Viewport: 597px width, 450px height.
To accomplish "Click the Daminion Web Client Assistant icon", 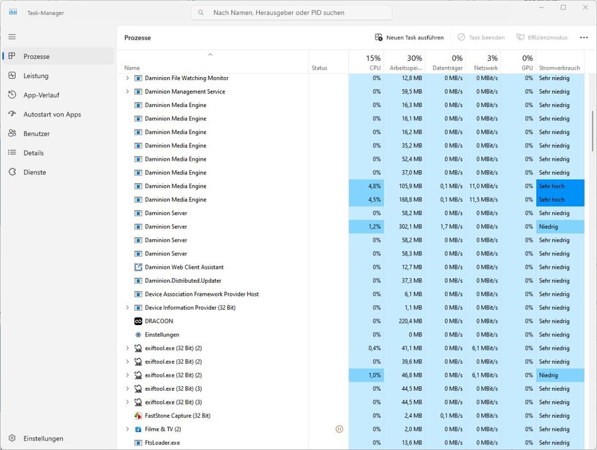I will tap(138, 267).
